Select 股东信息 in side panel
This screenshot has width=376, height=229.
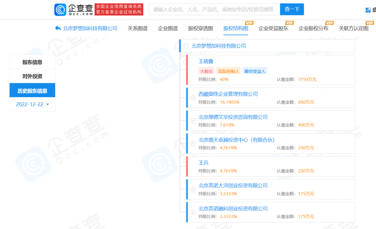click(32, 62)
